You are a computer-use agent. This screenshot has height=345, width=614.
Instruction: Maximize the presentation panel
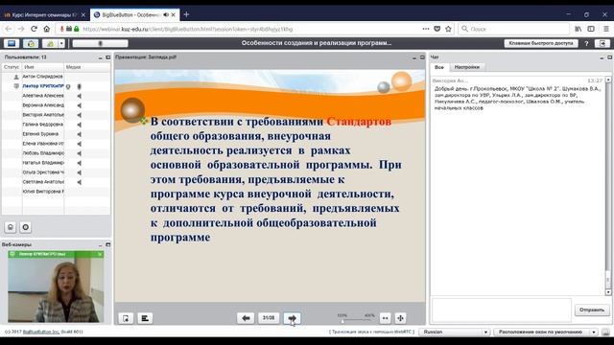point(422,57)
